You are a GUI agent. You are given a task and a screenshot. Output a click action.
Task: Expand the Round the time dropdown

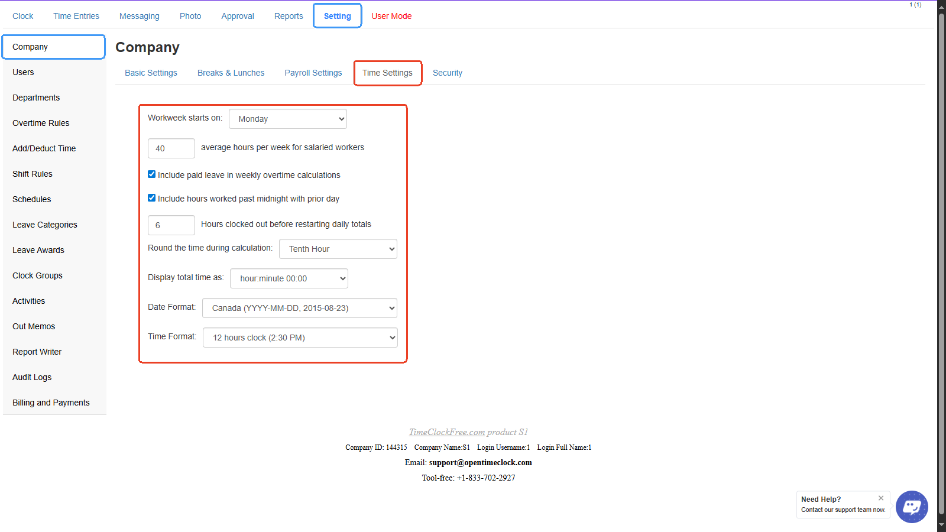point(338,249)
